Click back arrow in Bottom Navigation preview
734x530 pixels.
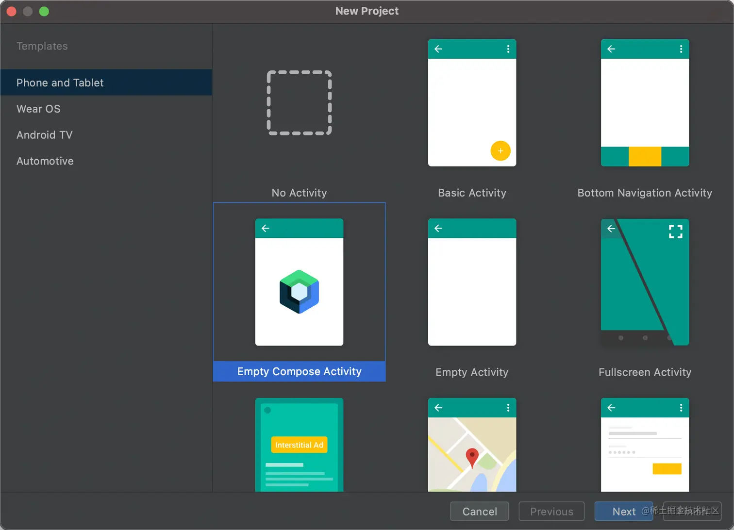611,49
